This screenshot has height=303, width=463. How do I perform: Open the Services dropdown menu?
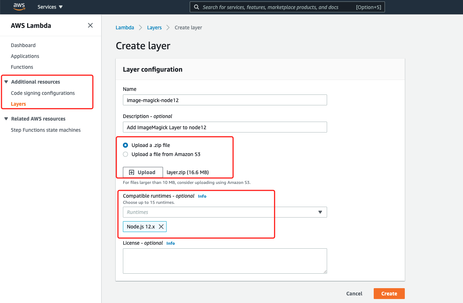coord(50,7)
